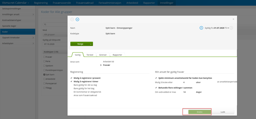Open the Registrering top menu
This screenshot has width=256, height=119.
pos(41,3)
